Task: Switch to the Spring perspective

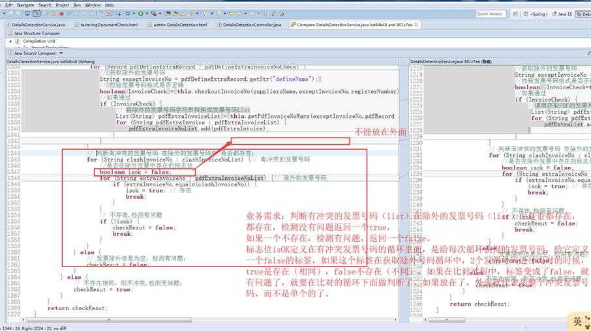Action: point(535,14)
